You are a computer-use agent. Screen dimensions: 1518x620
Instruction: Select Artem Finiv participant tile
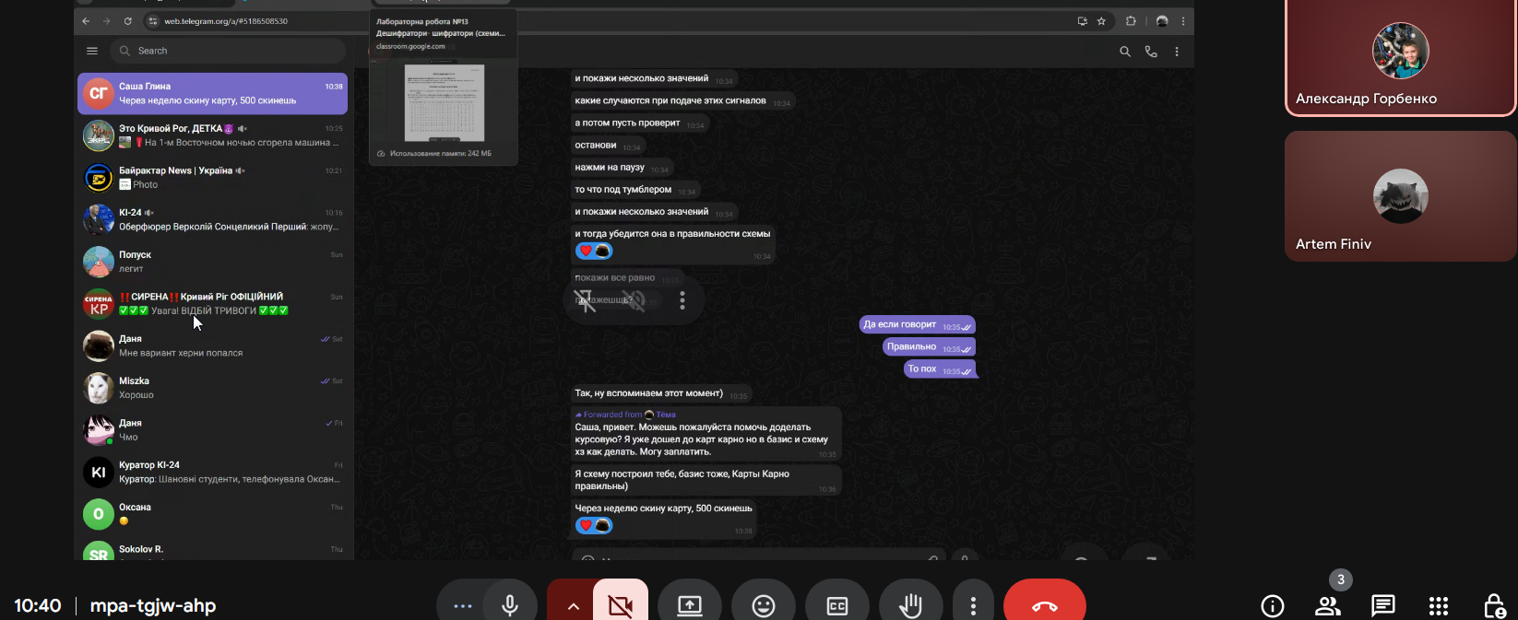(x=1401, y=196)
